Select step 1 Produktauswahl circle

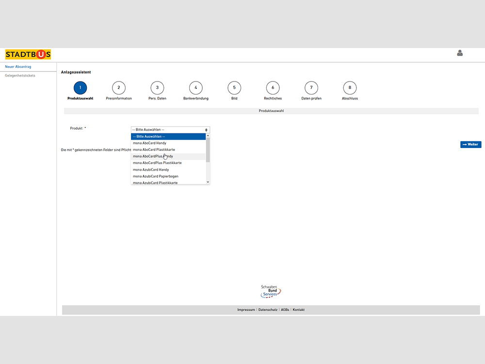click(80, 88)
